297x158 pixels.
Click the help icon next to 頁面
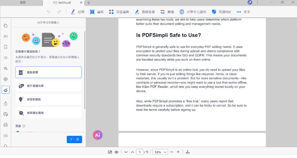coord(24,126)
